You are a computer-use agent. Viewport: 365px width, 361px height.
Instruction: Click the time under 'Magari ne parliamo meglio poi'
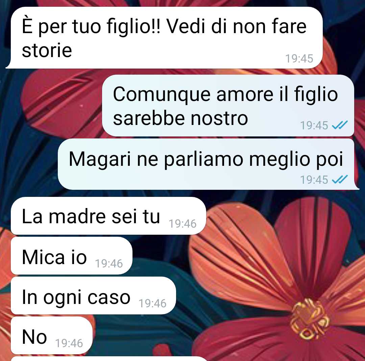click(x=314, y=180)
